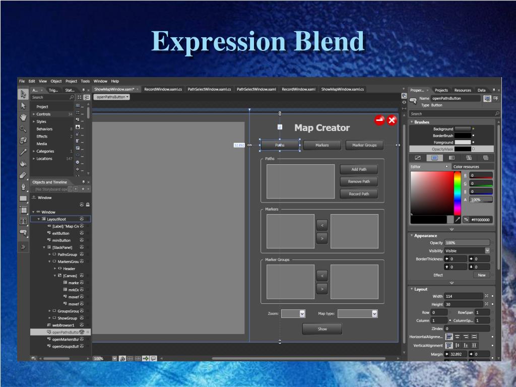The width and height of the screenshot is (516, 387).
Task: Select the Direct Selection tool
Action: (23, 106)
